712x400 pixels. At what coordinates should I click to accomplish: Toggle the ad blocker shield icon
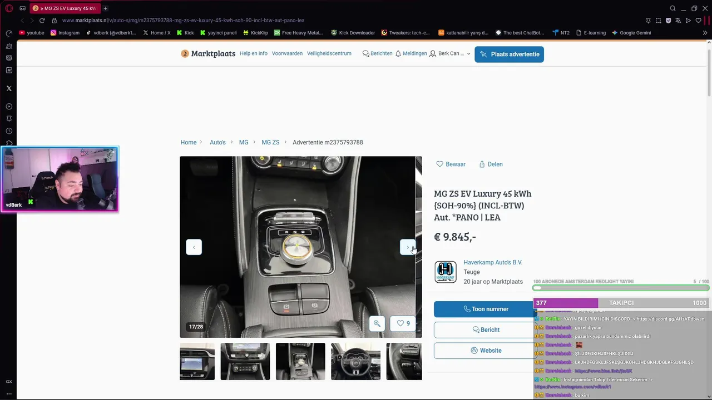click(668, 21)
